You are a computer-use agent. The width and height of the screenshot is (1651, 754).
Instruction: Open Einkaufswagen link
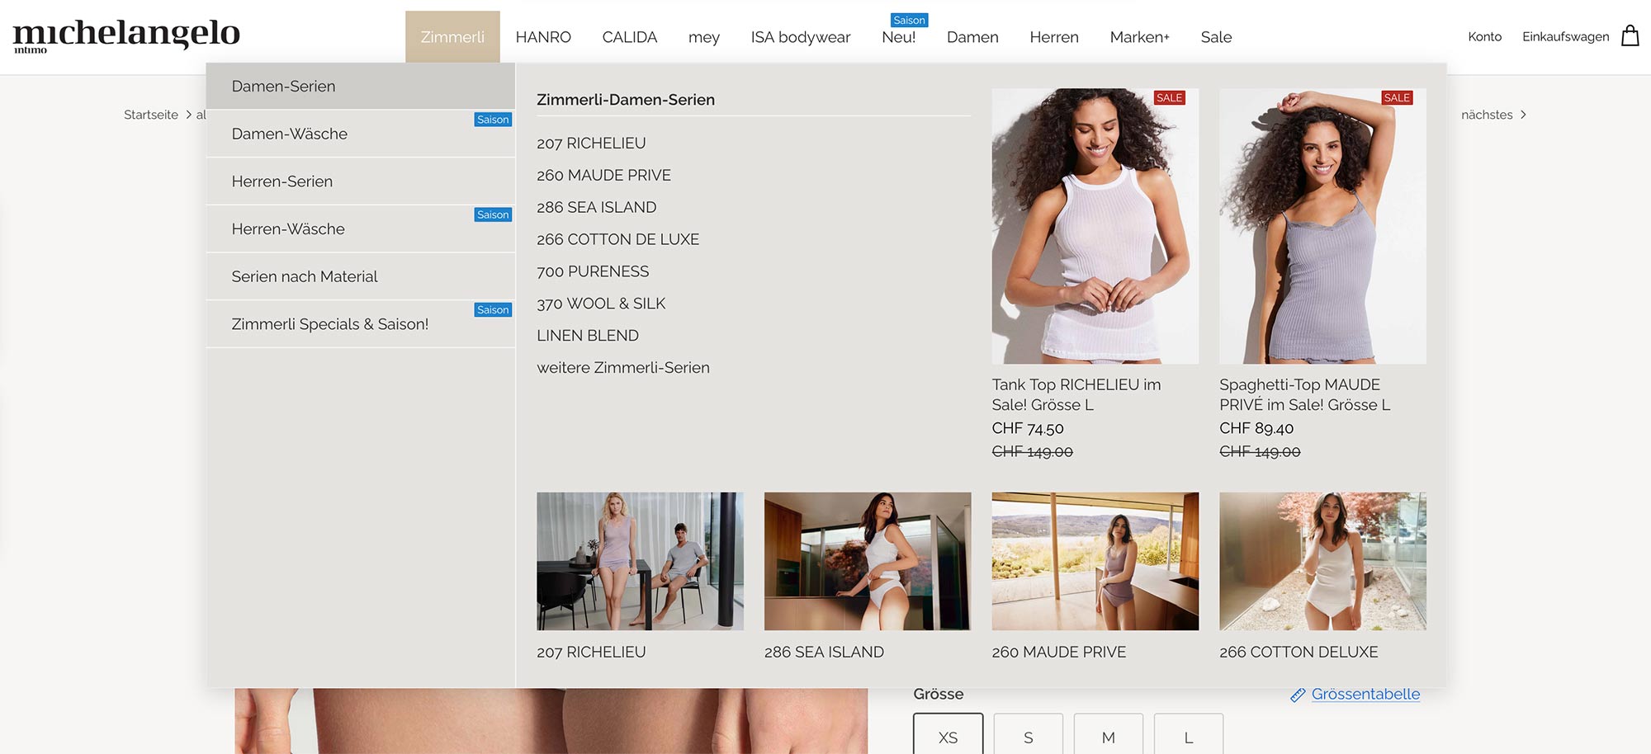click(1565, 36)
